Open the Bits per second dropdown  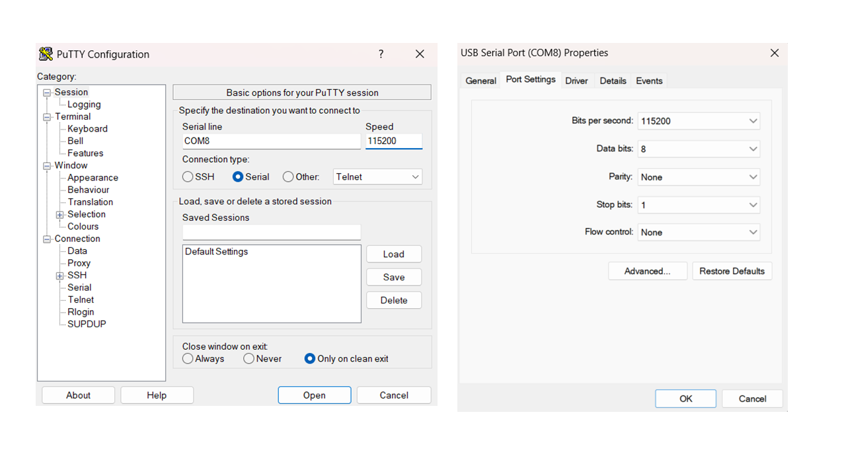[699, 121]
